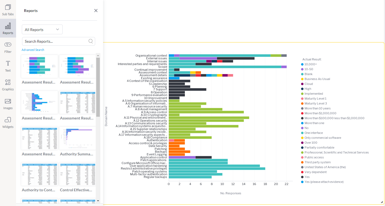The width and height of the screenshot is (385, 206).
Task: Click the Restrict administrative privileges bar
Action: 217,168
